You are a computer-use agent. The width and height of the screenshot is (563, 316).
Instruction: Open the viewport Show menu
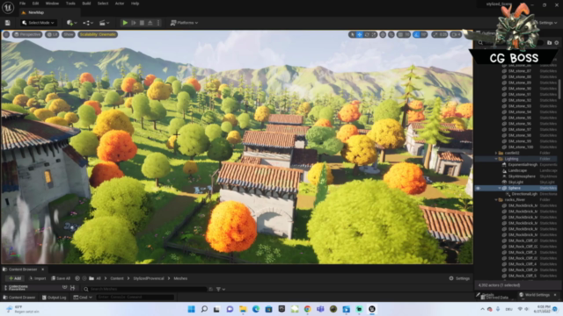(x=69, y=34)
